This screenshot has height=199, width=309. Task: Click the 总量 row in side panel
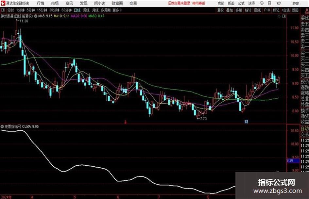[305, 99]
